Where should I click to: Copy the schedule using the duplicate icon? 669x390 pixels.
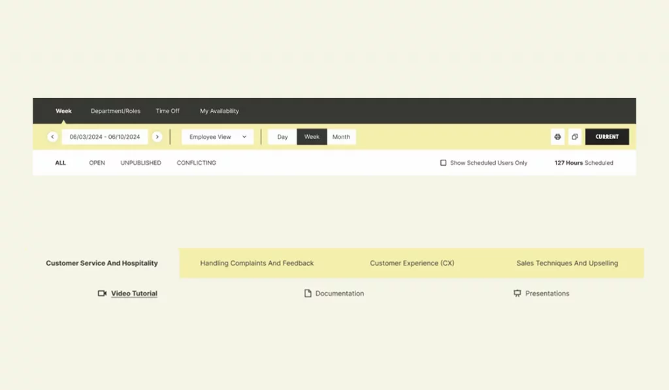575,136
